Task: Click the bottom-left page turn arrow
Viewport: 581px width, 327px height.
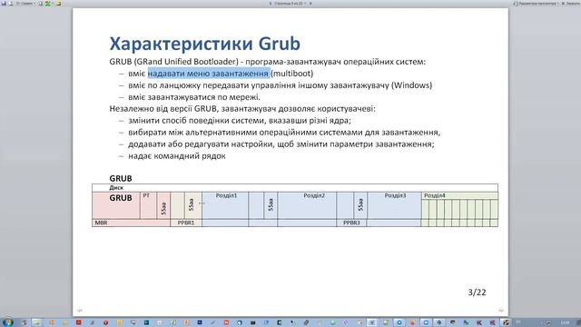Action: pos(79,310)
